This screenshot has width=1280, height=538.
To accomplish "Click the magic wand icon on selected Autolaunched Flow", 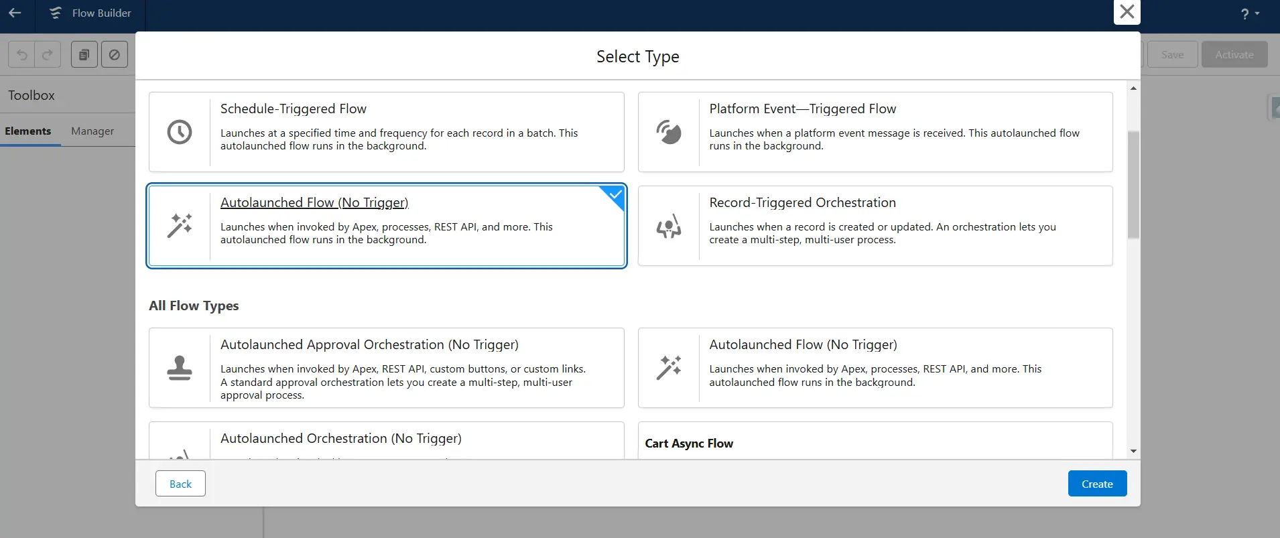I will pyautogui.click(x=180, y=226).
